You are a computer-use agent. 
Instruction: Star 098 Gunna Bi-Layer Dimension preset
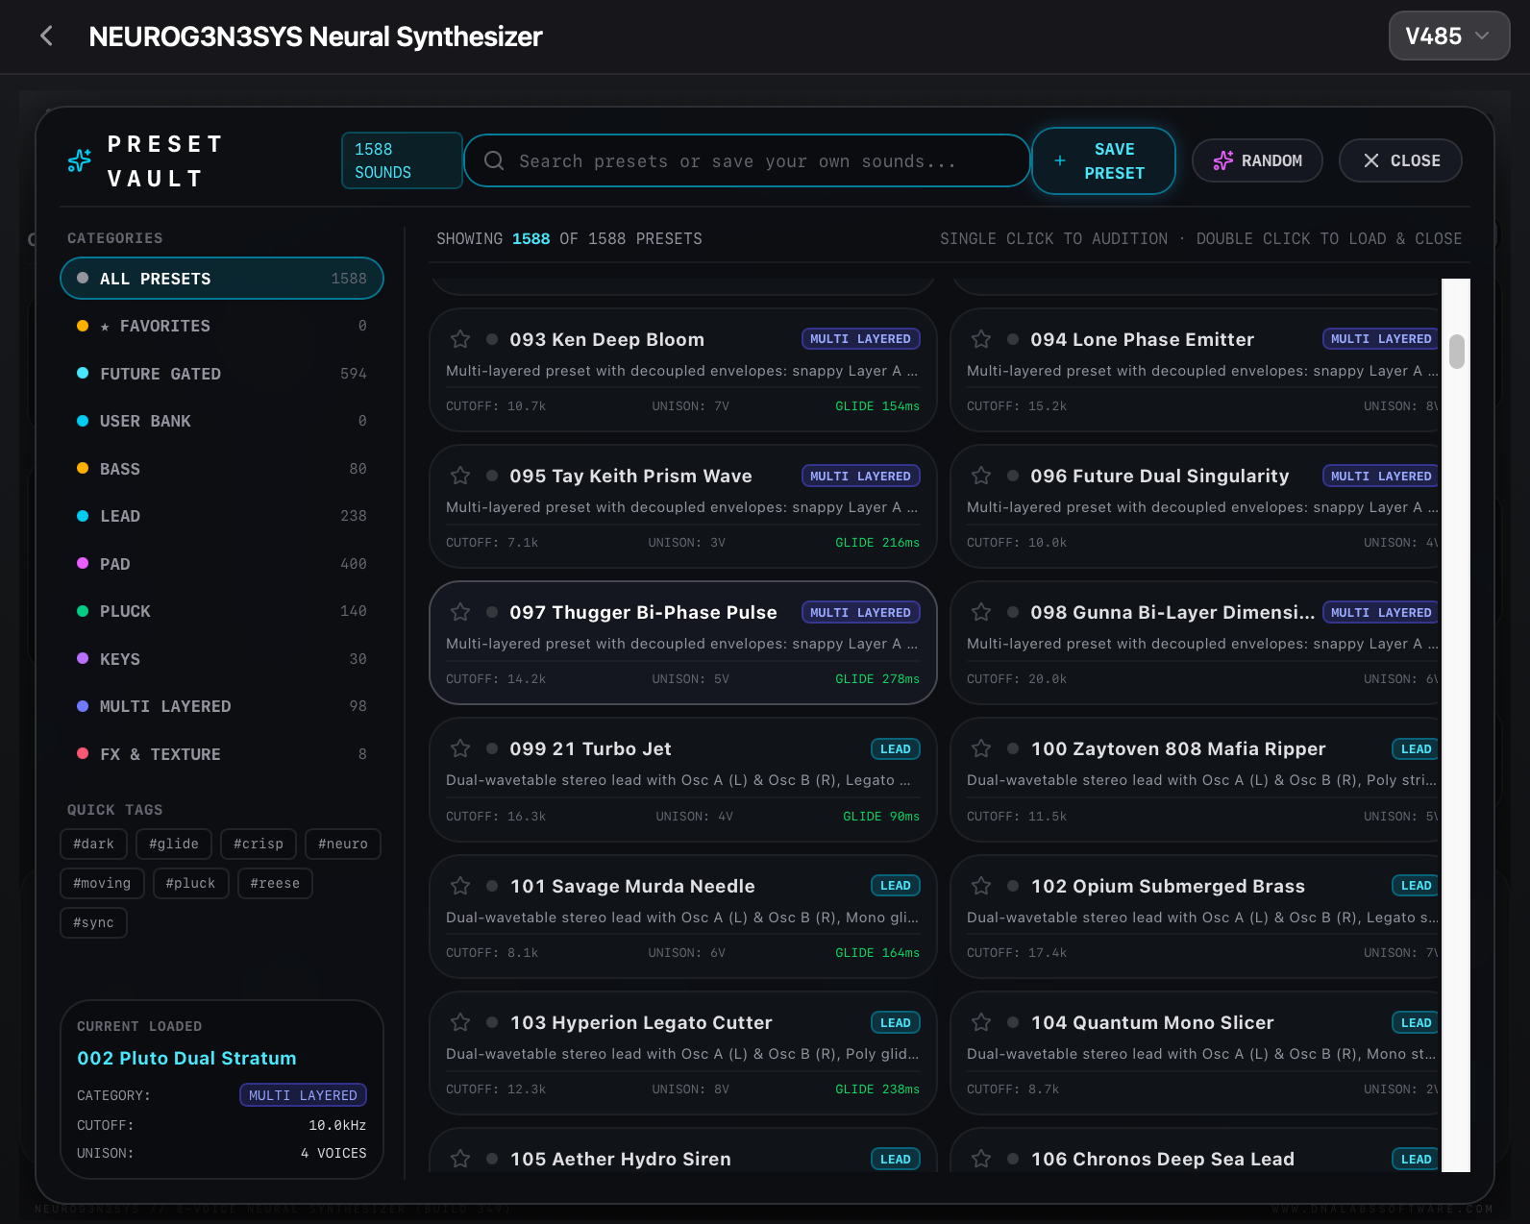[981, 612]
